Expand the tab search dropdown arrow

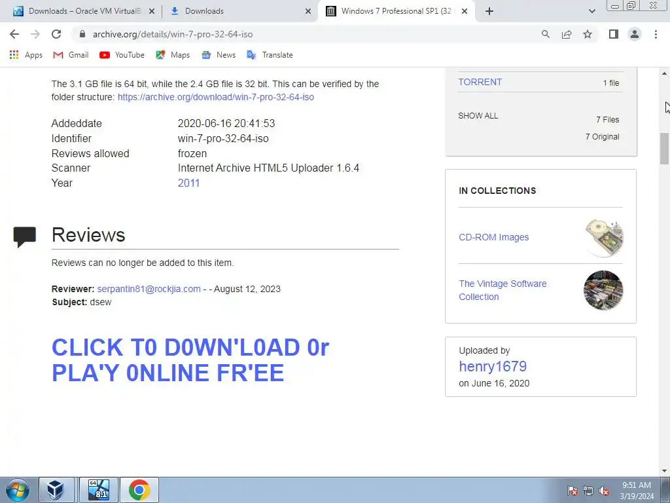click(591, 11)
